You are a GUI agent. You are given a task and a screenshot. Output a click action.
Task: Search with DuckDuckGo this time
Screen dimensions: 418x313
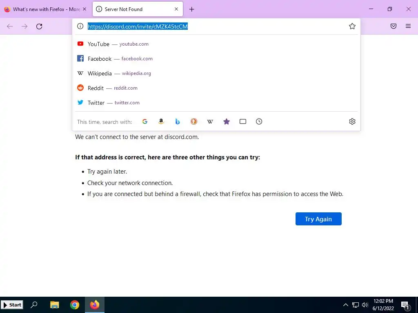pyautogui.click(x=194, y=121)
